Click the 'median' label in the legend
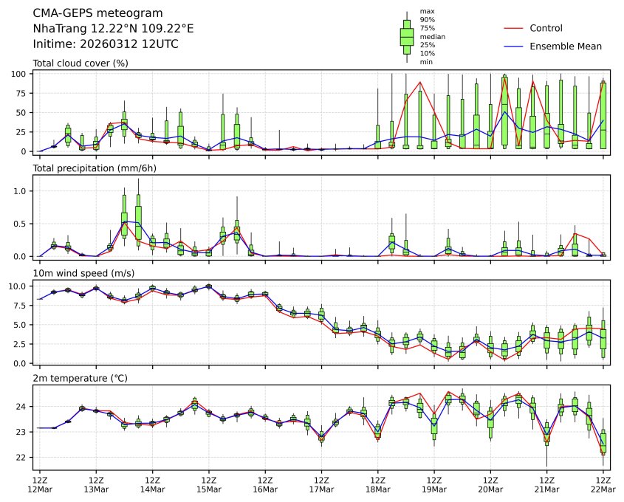The width and height of the screenshot is (624, 502). click(x=432, y=36)
